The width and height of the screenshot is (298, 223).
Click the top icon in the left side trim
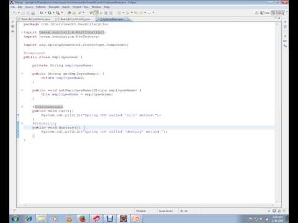(13, 22)
